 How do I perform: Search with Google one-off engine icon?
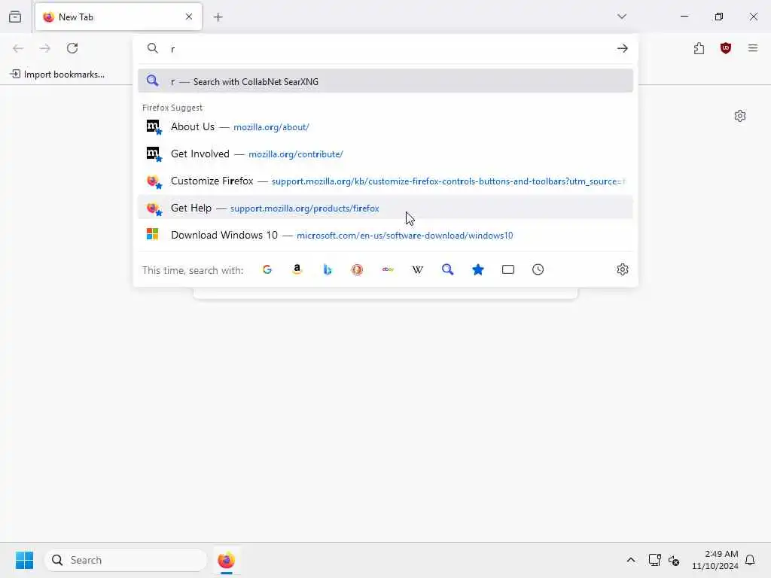tap(267, 269)
